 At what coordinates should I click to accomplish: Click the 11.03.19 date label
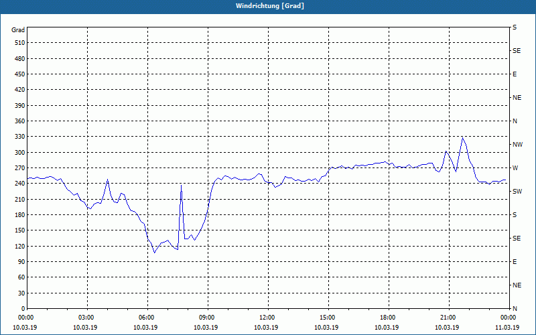click(x=507, y=328)
